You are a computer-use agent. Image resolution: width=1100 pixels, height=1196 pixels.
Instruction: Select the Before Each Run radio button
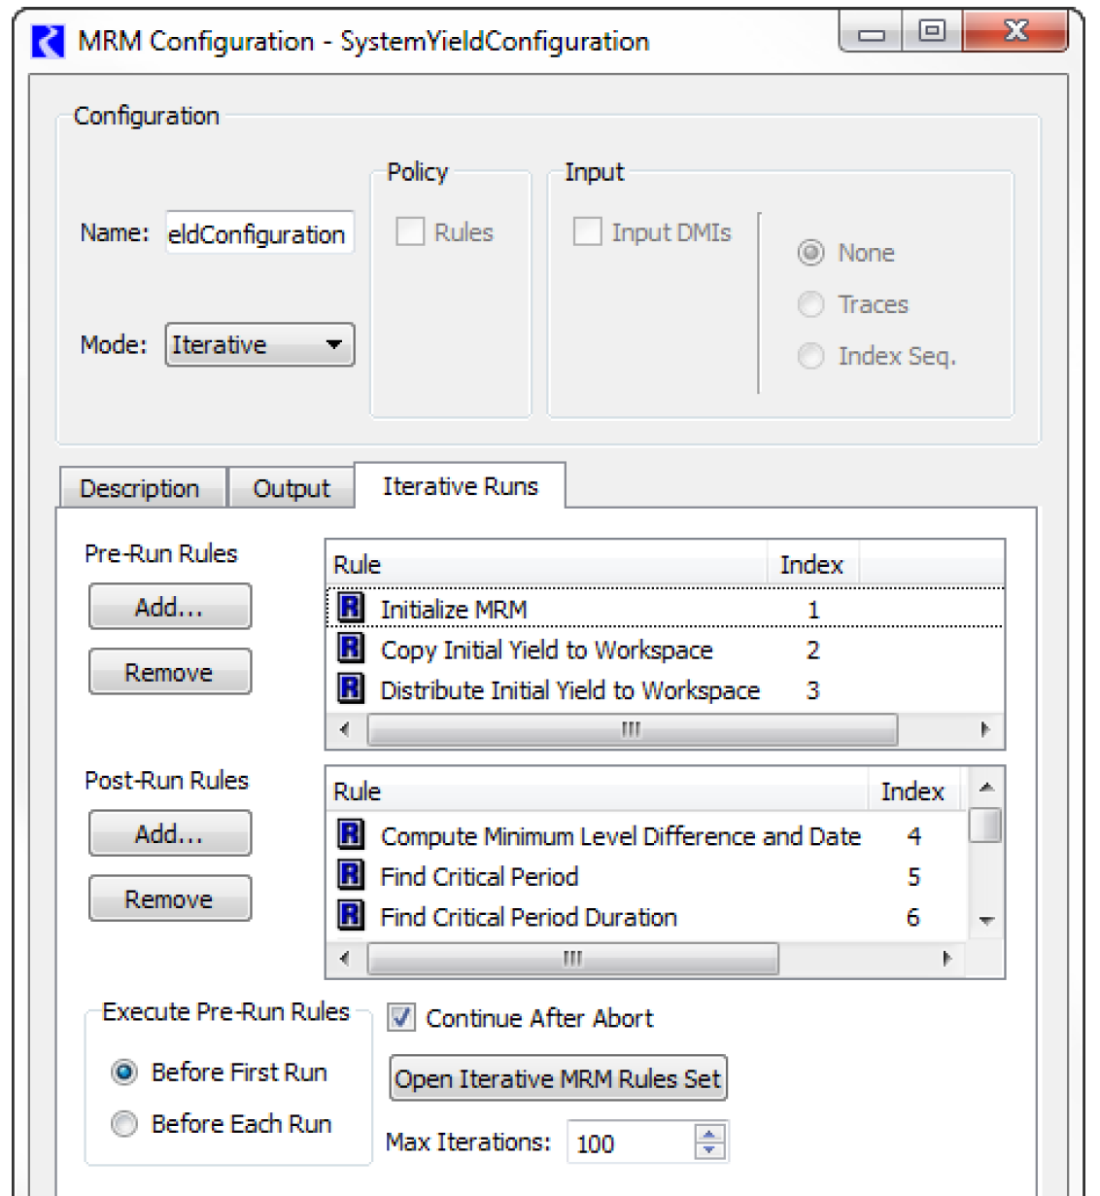124,1124
